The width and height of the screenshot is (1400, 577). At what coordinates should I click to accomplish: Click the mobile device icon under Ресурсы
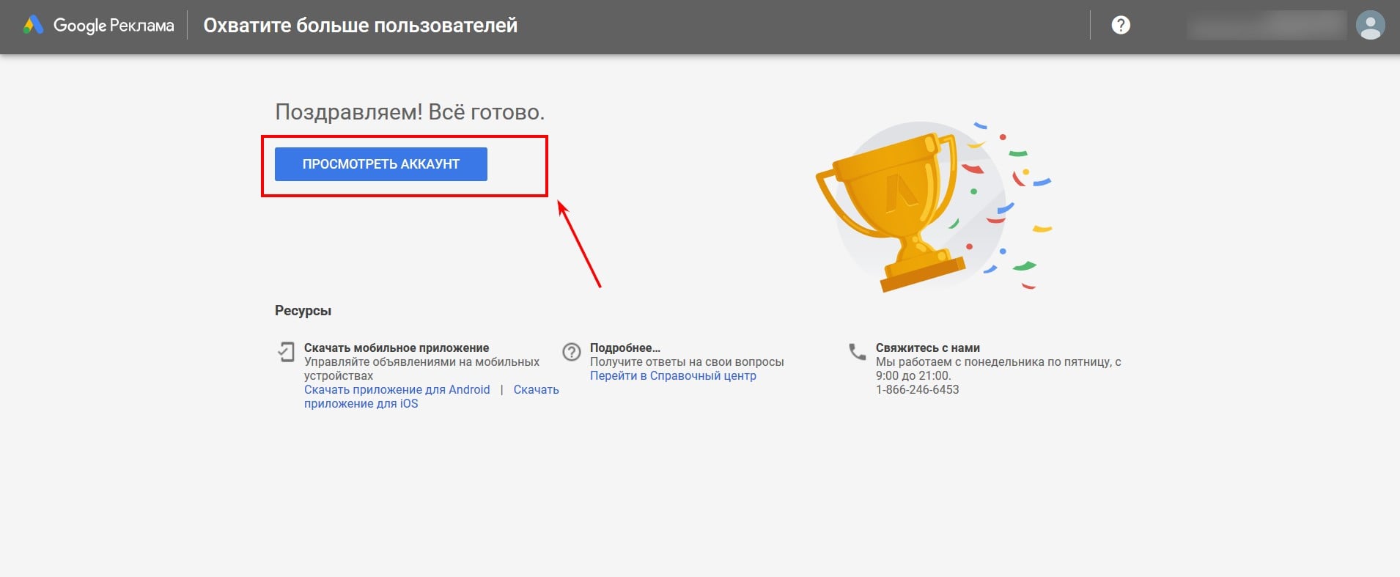(x=286, y=351)
